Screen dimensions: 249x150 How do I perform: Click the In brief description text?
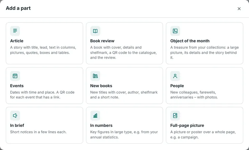(x=38, y=132)
